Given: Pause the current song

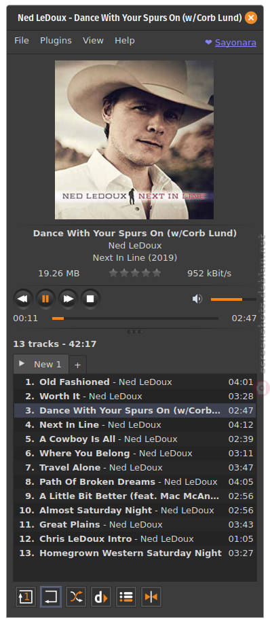Looking at the screenshot, I should point(45,299).
